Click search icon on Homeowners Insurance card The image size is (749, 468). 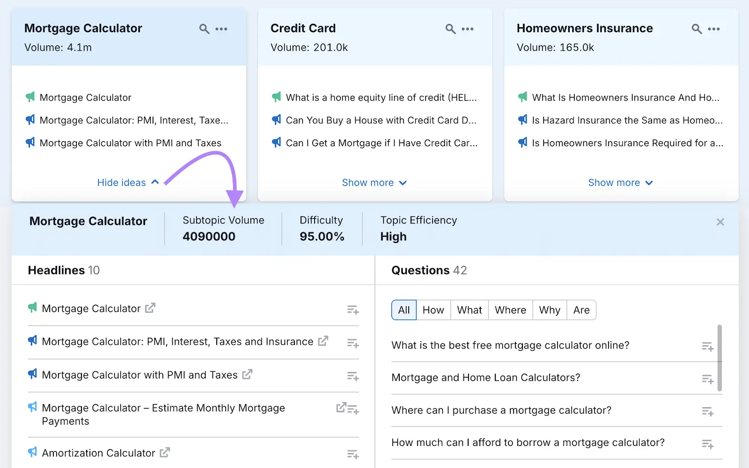click(x=697, y=29)
